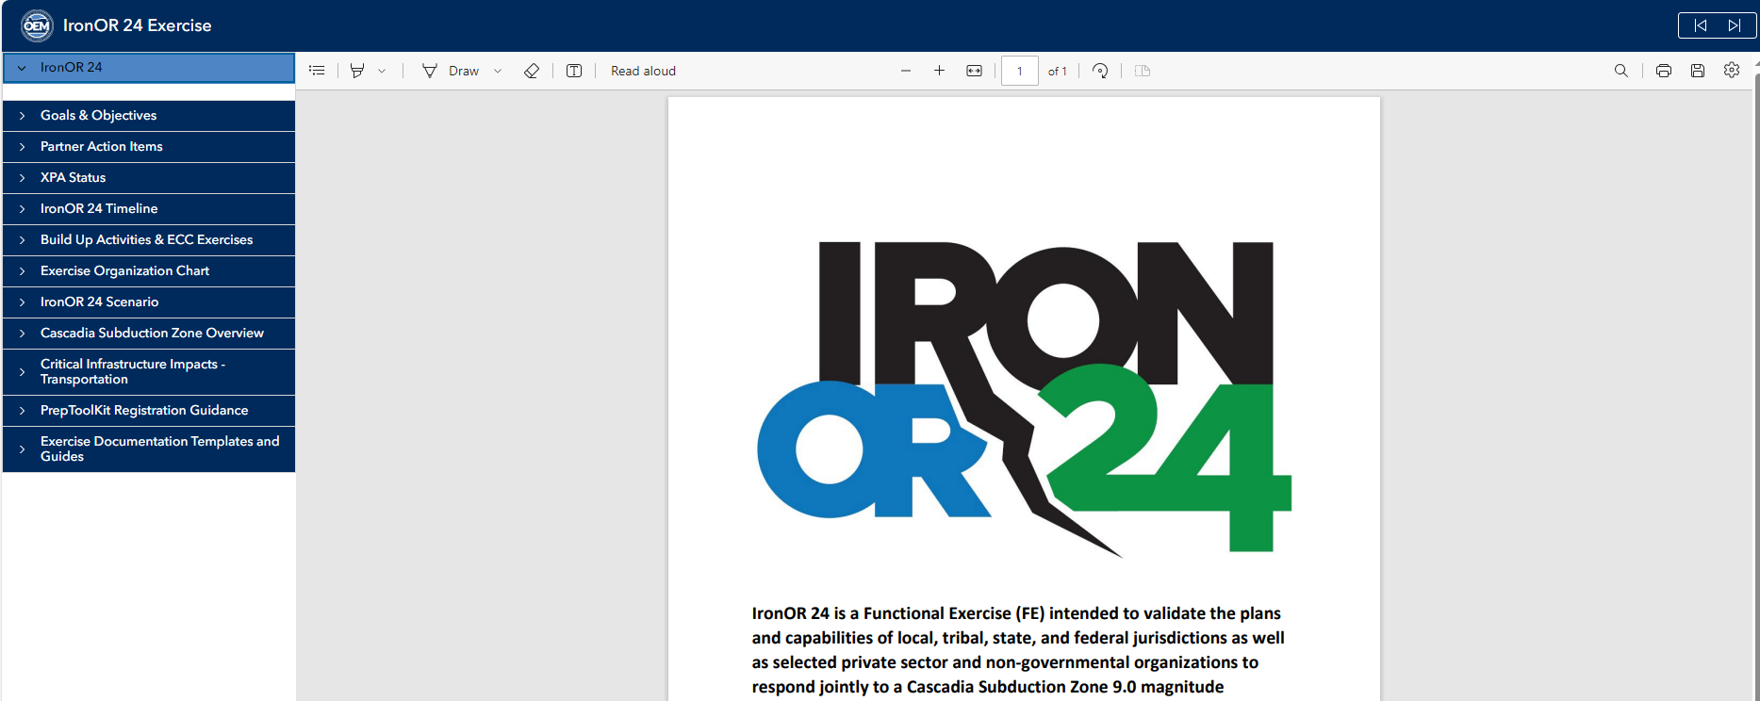
Task: Expand the Goals & Objectives section
Action: 98,115
